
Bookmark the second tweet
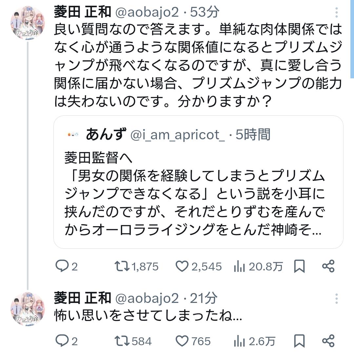pyautogui.click(x=299, y=341)
